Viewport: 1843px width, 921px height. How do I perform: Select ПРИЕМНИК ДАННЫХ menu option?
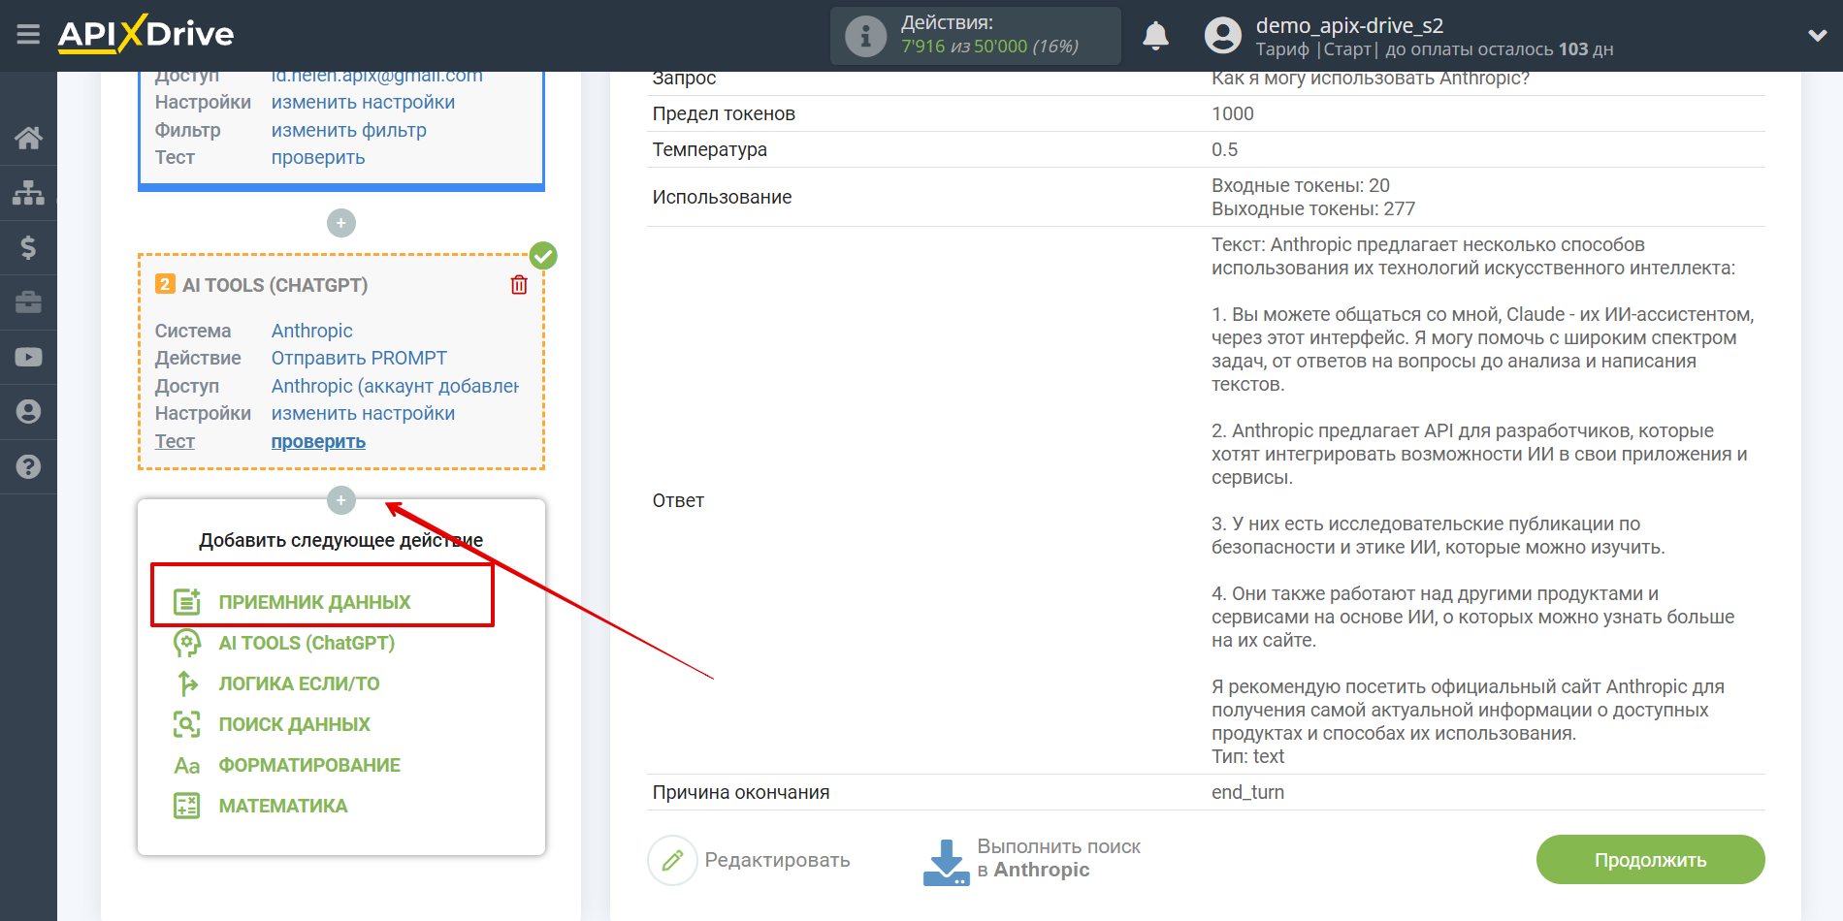click(x=314, y=602)
